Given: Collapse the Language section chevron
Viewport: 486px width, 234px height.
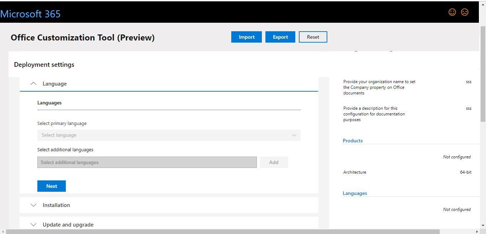Looking at the screenshot, I should 33,83.
